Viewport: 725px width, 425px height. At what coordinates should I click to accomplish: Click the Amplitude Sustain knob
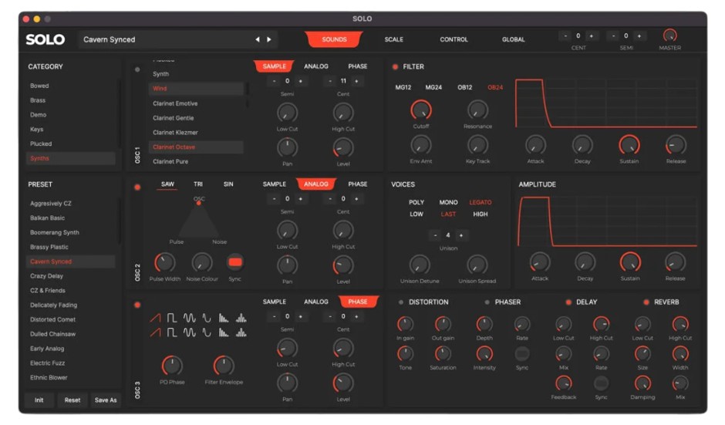point(630,262)
